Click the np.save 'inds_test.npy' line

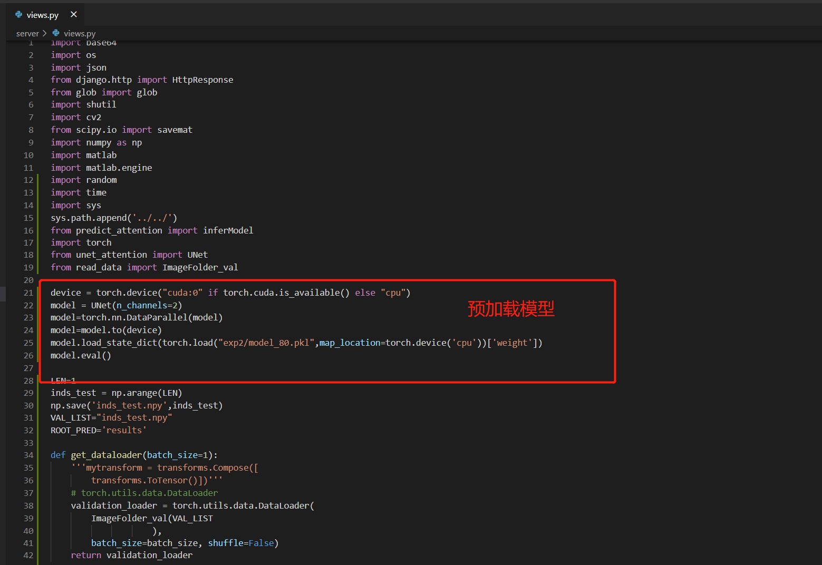(x=137, y=405)
